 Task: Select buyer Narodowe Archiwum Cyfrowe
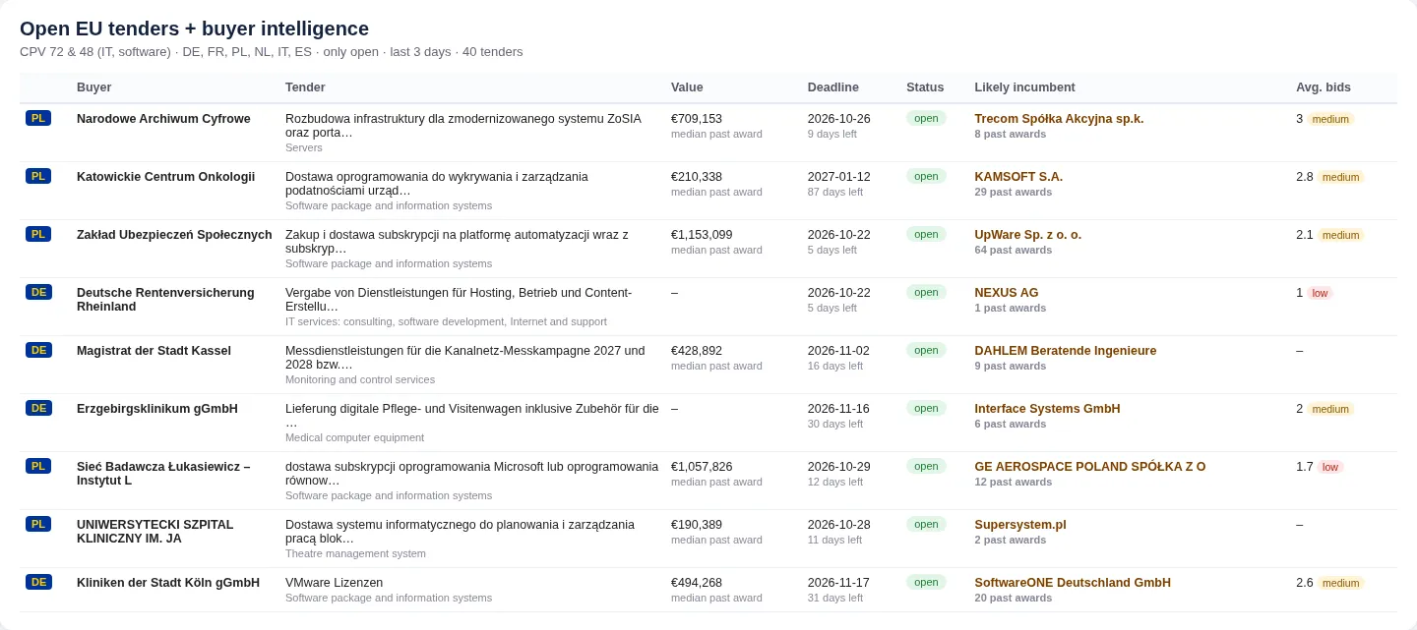(163, 119)
